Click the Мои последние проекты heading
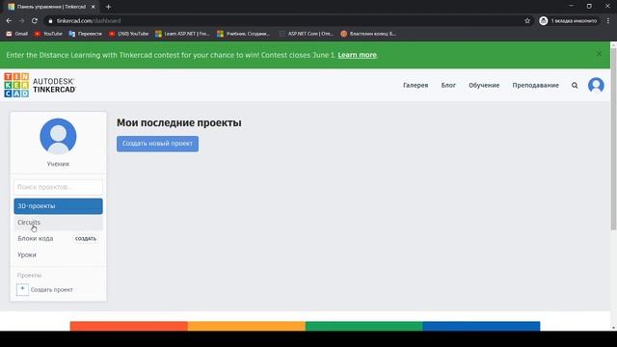The image size is (617, 347). click(179, 122)
